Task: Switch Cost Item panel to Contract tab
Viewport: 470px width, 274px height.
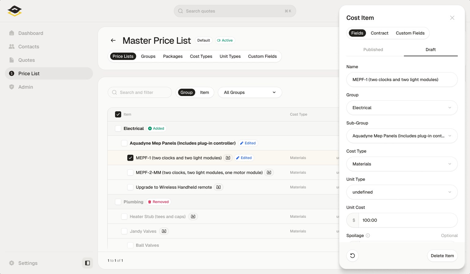Action: pyautogui.click(x=379, y=33)
